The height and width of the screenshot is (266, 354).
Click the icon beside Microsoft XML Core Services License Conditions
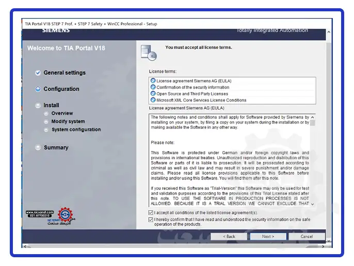153,99
